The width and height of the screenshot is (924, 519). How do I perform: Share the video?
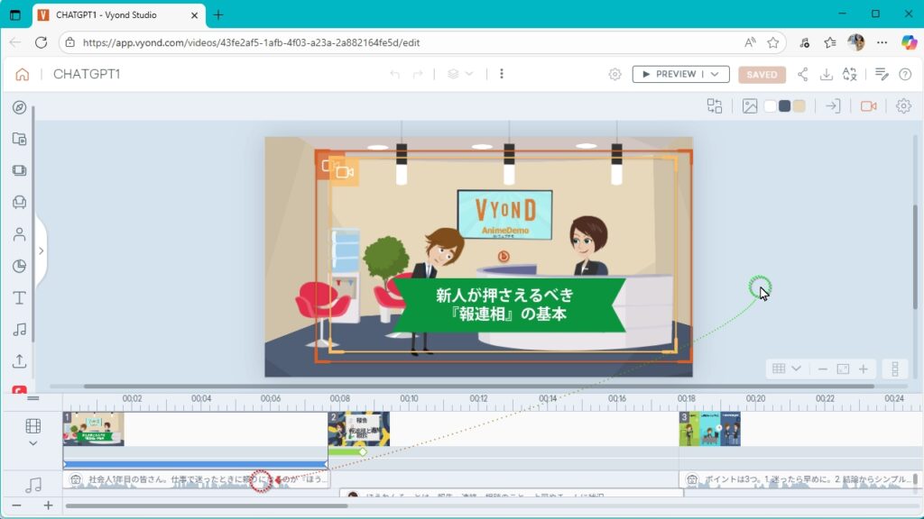[802, 74]
